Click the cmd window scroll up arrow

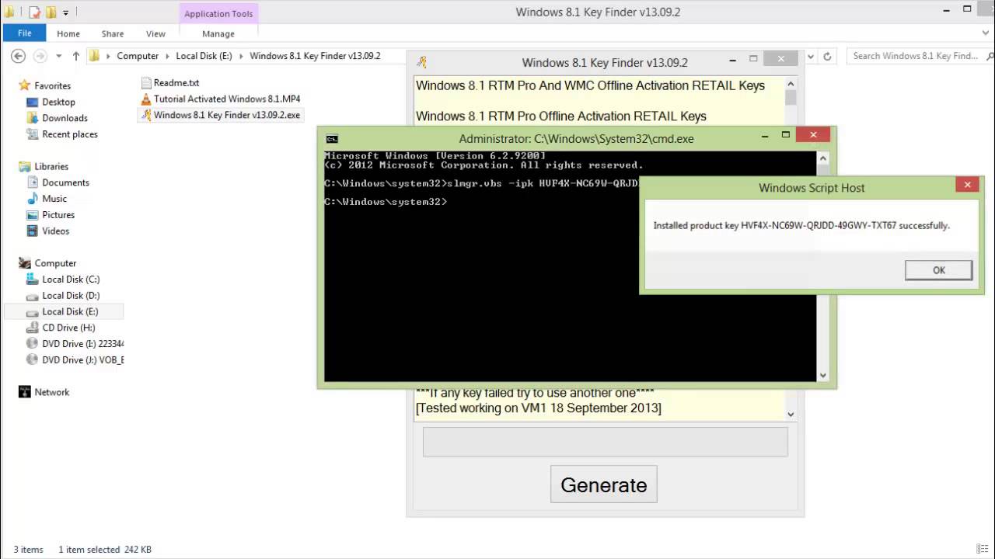(x=822, y=157)
